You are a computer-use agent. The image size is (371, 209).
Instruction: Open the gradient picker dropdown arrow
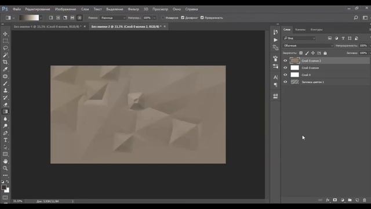click(41, 18)
